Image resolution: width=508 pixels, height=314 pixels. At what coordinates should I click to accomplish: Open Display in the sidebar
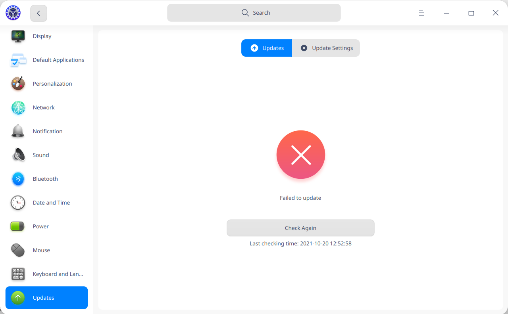46,36
